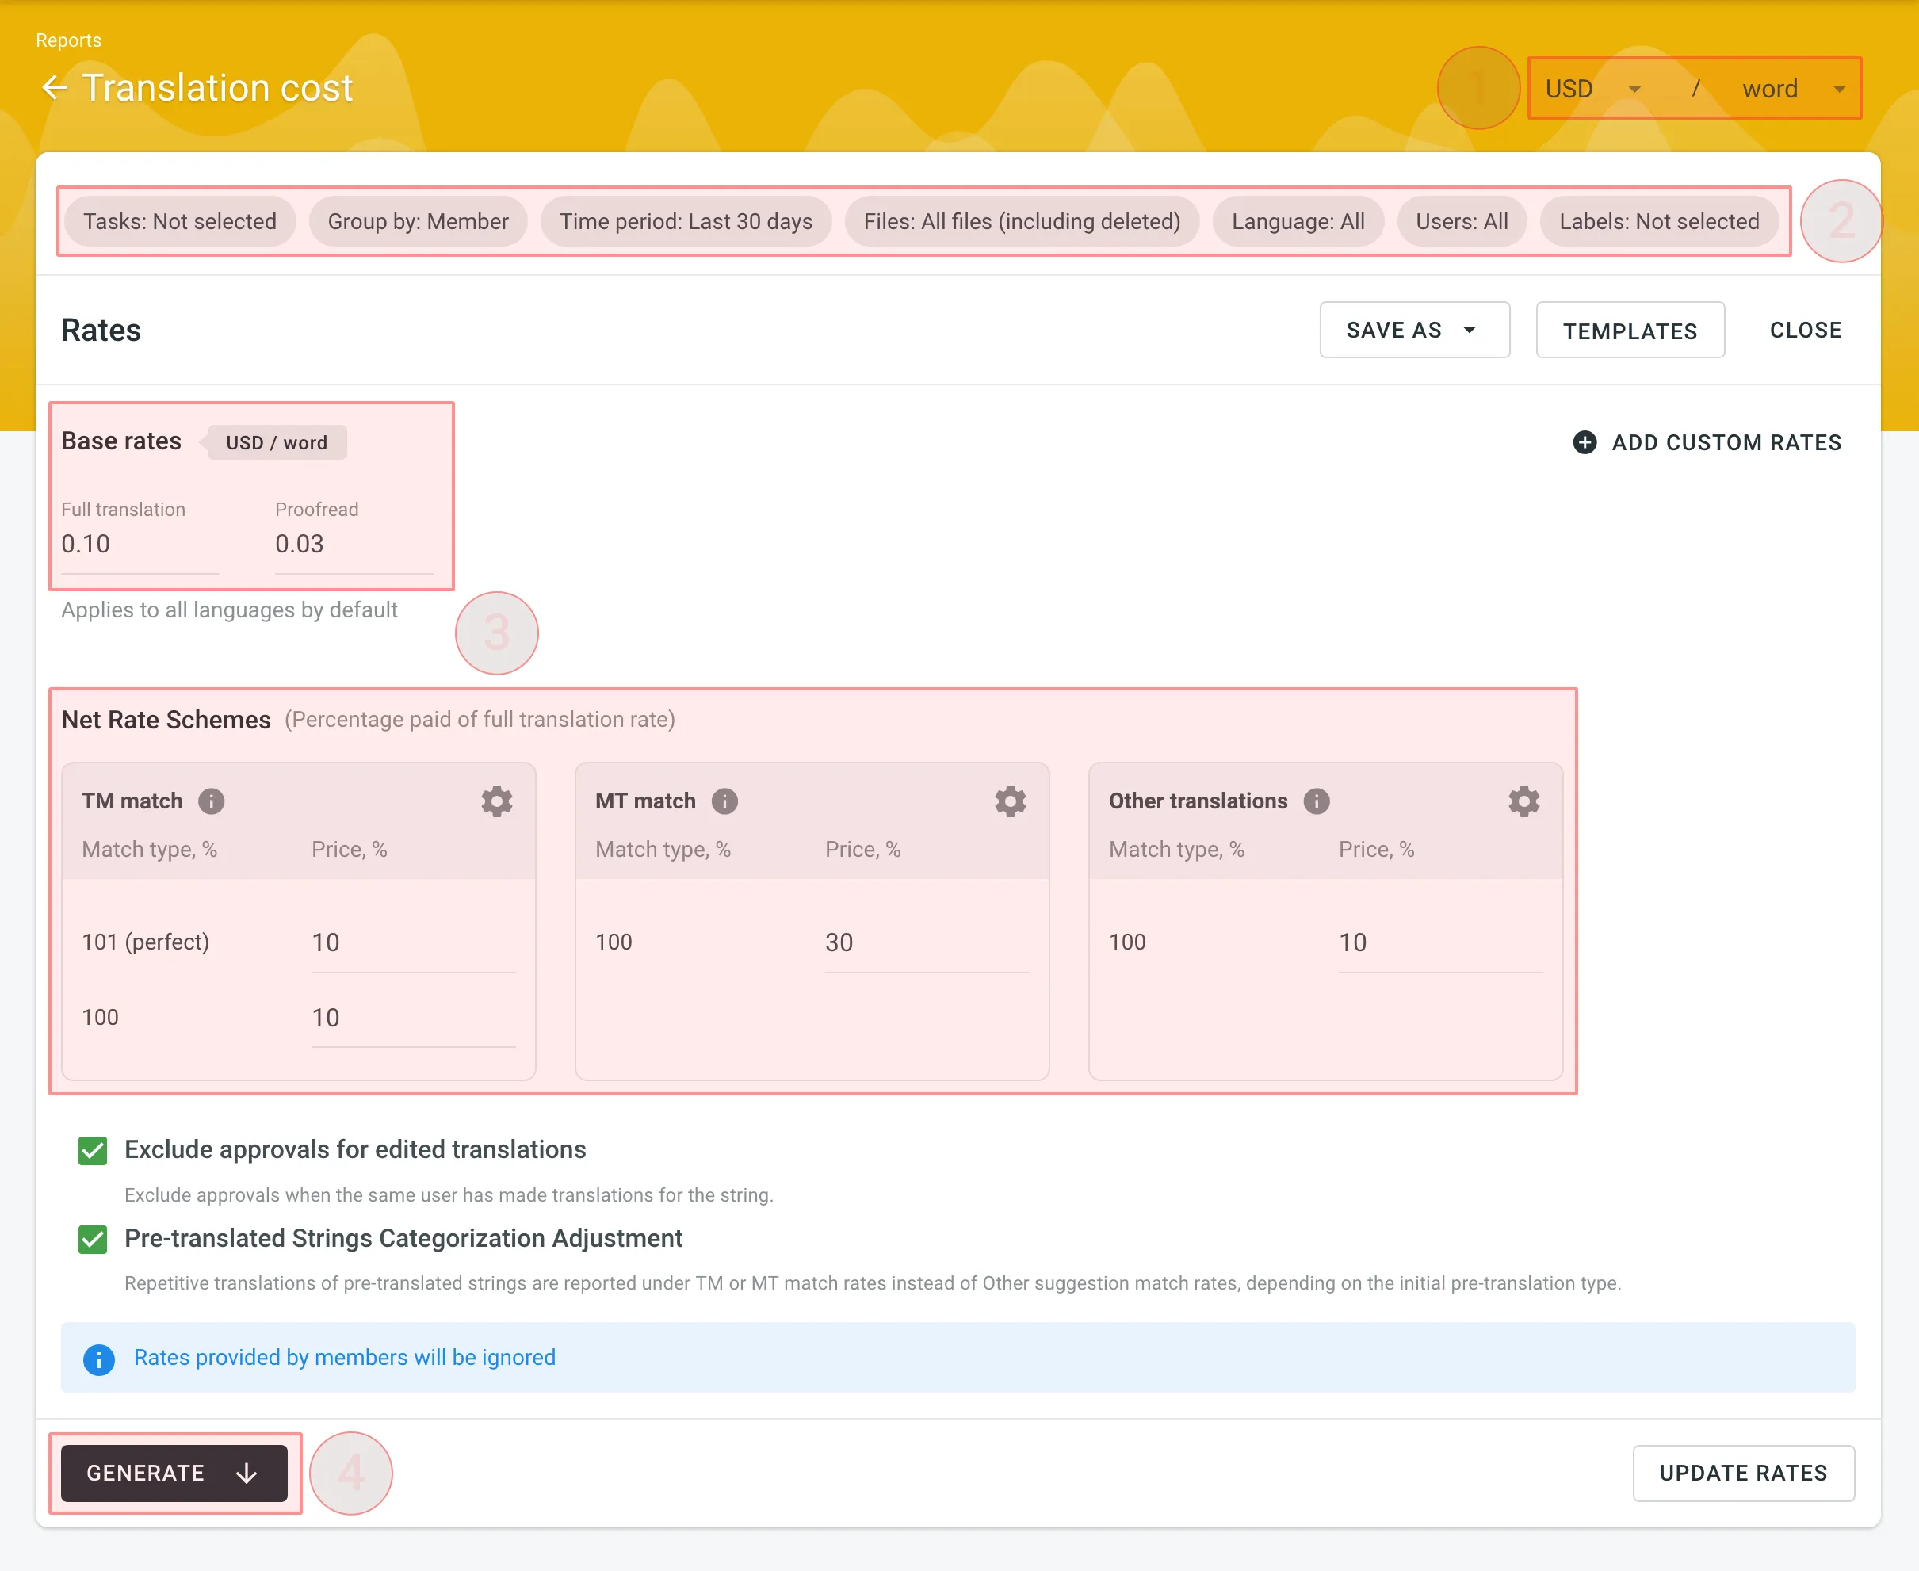The image size is (1919, 1571).
Task: Open the TEMPLATES menu
Action: click(x=1629, y=331)
